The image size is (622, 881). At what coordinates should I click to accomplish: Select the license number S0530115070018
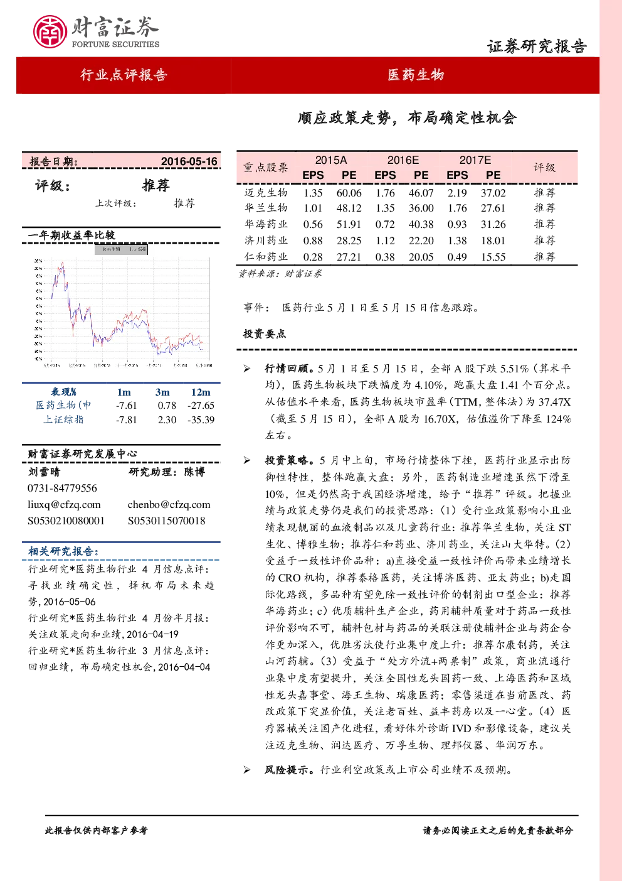pyautogui.click(x=166, y=521)
